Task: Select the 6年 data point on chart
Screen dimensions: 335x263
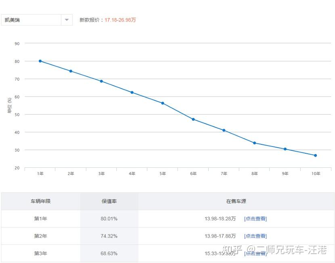Action: coord(193,119)
